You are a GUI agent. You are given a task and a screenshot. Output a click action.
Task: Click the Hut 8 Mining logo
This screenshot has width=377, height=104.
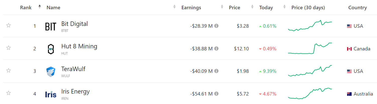pyautogui.click(x=50, y=49)
